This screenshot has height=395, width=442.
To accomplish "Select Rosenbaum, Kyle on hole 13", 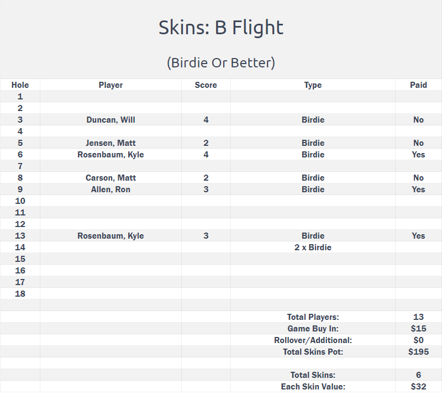I will click(x=110, y=236).
